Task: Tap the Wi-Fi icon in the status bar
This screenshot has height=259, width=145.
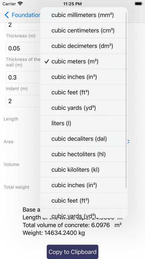Action: click(20, 4)
